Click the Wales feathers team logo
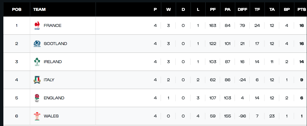Image resolution: width=307 pixels, height=126 pixels. point(37,116)
